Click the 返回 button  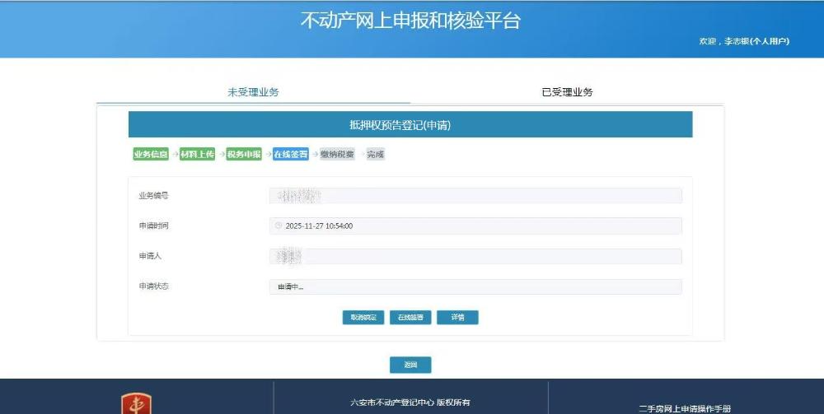(x=410, y=365)
